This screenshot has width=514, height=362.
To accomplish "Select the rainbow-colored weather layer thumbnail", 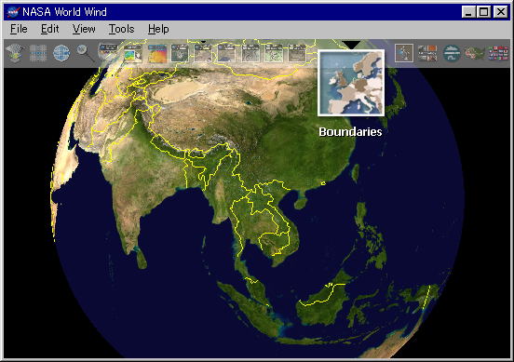I will pos(133,53).
